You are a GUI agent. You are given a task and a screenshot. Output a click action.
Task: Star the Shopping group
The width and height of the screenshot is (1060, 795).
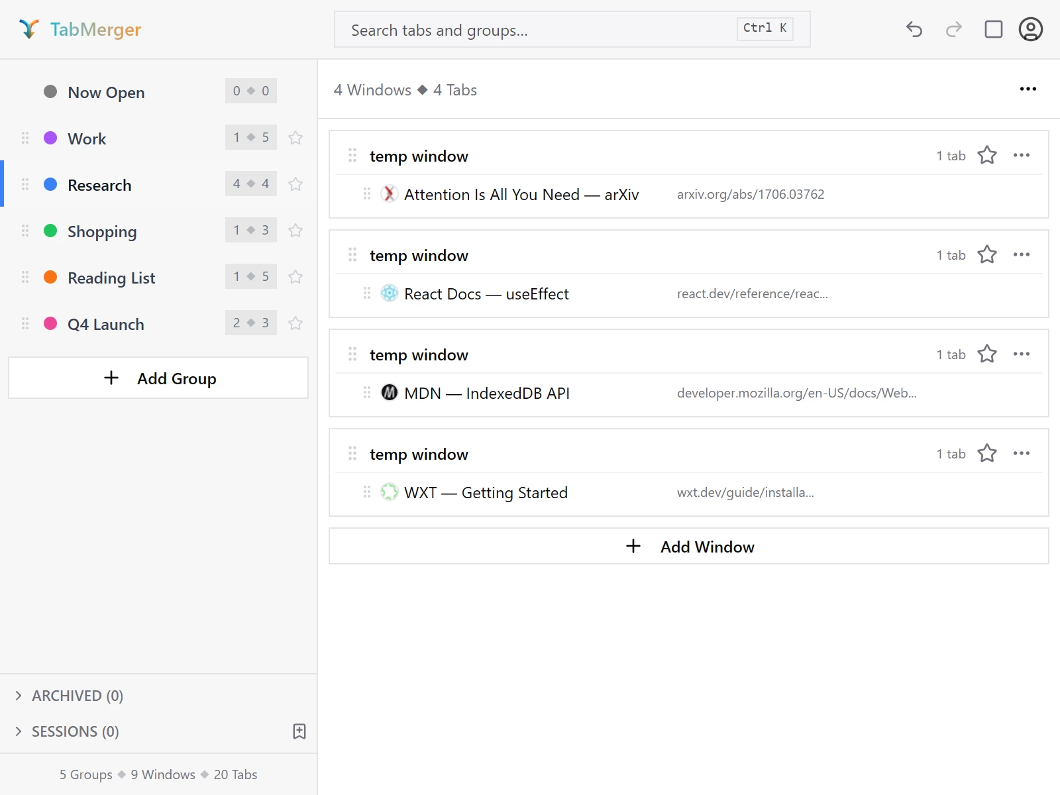click(295, 231)
